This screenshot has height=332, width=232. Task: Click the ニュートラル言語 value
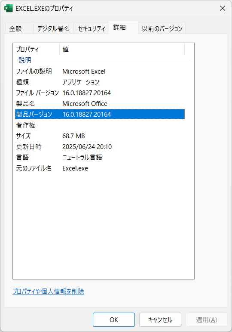tap(82, 157)
